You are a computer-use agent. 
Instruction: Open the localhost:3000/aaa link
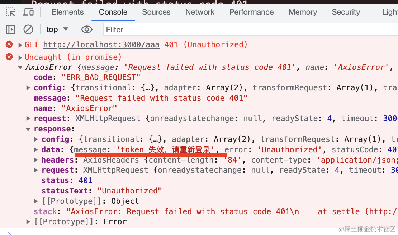tap(101, 45)
